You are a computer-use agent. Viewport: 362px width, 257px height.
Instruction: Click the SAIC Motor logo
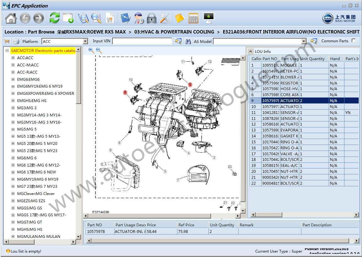click(x=339, y=18)
